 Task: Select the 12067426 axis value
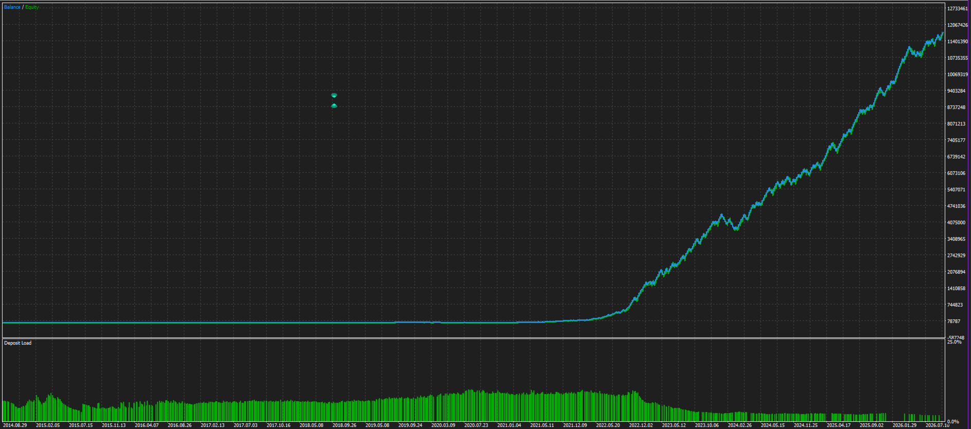coord(958,25)
